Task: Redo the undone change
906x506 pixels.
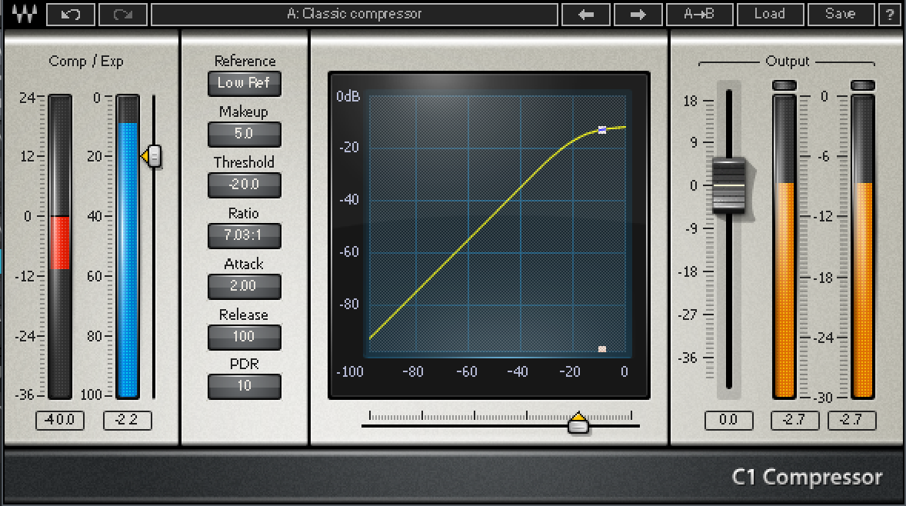Action: click(123, 15)
